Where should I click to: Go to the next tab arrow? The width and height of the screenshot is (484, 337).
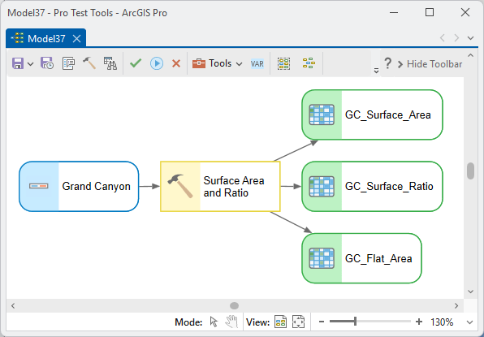[456, 38]
